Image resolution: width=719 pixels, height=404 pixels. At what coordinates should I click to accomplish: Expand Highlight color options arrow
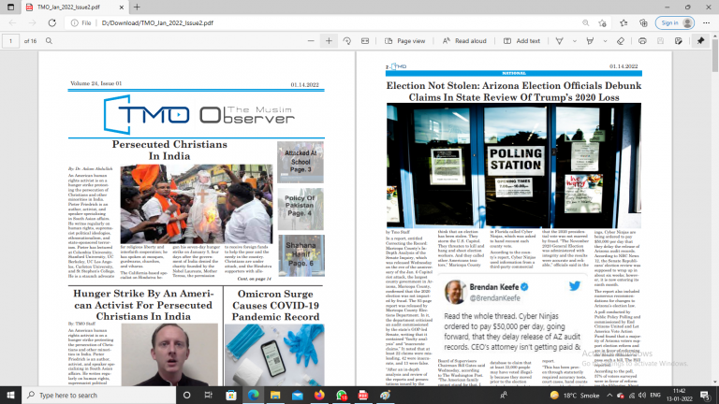[606, 41]
